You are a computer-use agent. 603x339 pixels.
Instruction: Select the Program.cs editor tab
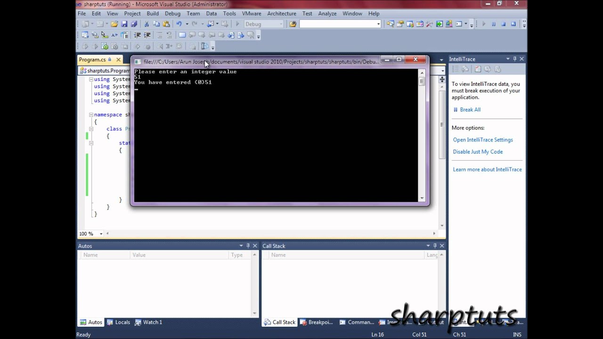pyautogui.click(x=92, y=60)
